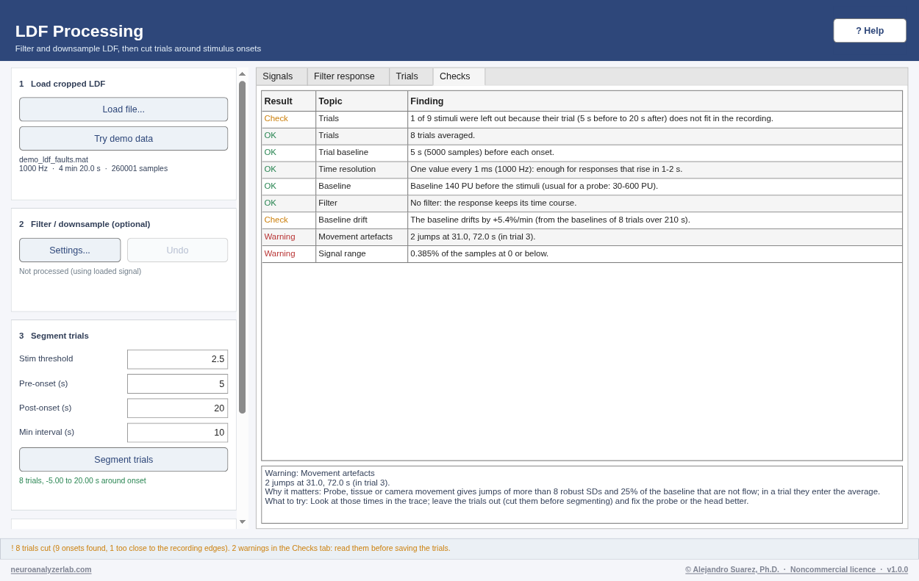The image size is (919, 581).
Task: Click the Topic column header
Action: pos(362,101)
